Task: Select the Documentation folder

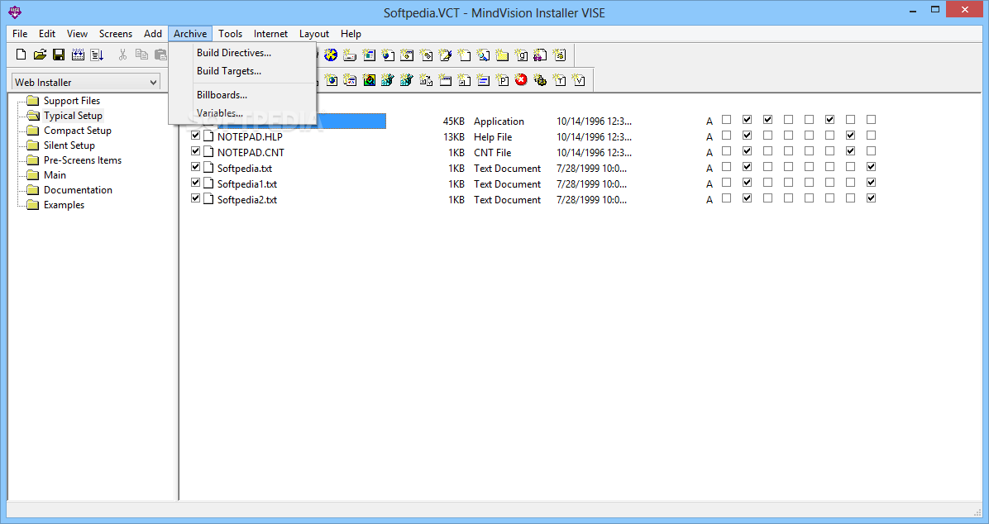Action: coord(79,190)
